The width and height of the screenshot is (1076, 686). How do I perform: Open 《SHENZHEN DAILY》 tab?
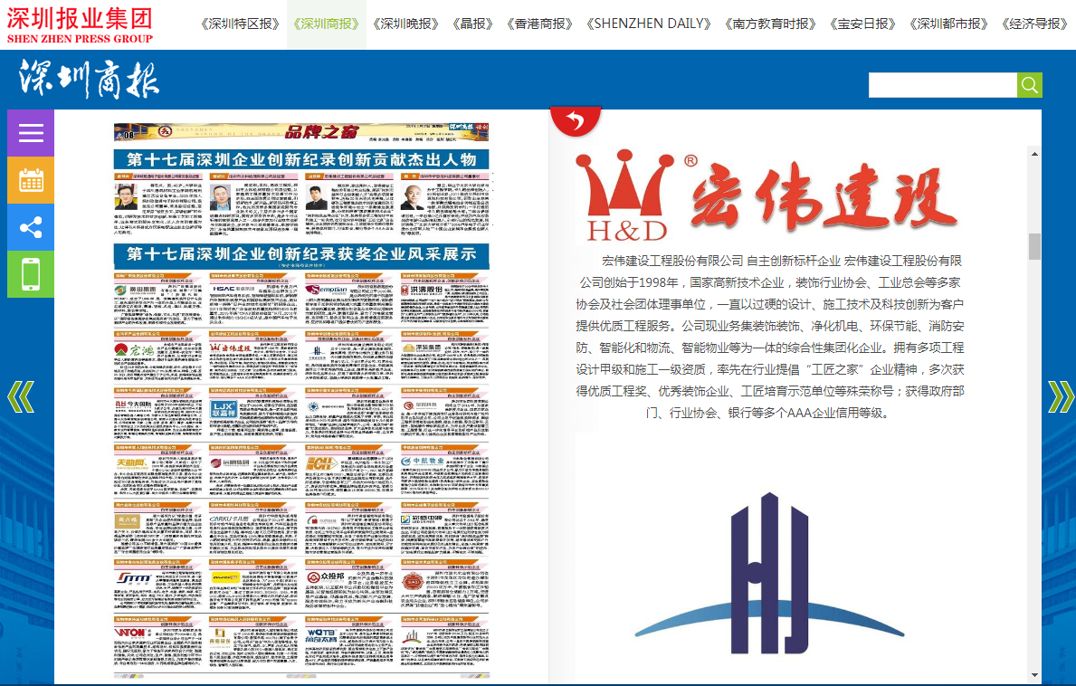pos(649,24)
